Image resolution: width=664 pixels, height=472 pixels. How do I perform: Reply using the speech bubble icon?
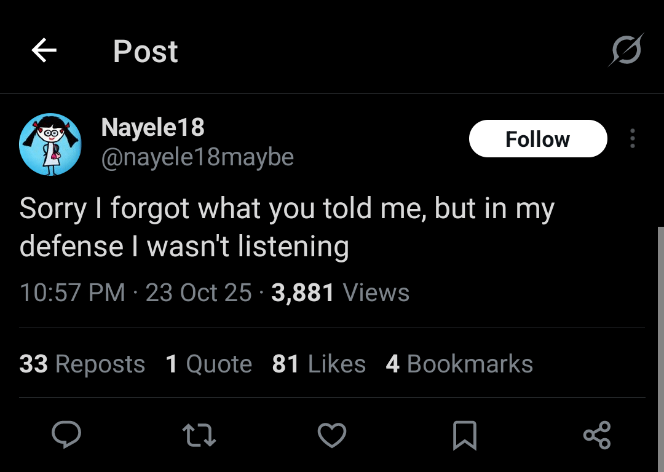[x=66, y=436]
